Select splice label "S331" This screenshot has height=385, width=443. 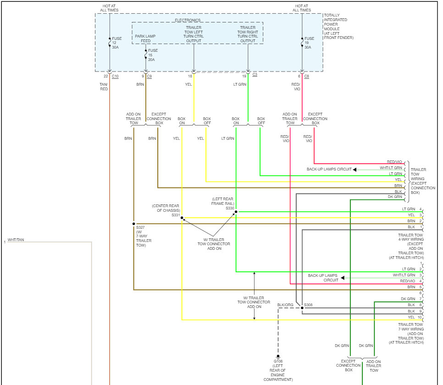pos(176,215)
